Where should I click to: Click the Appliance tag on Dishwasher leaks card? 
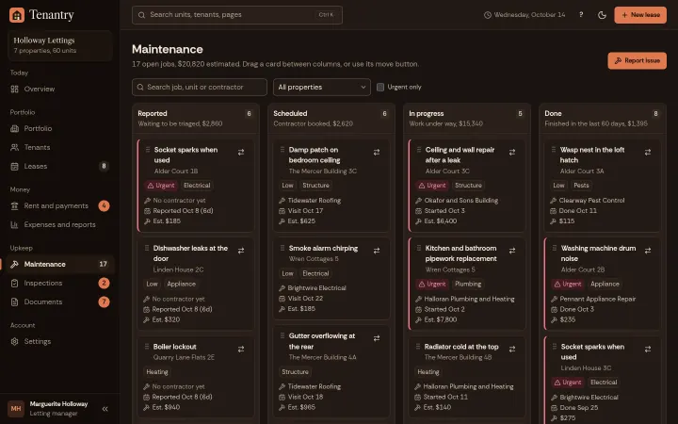181,285
